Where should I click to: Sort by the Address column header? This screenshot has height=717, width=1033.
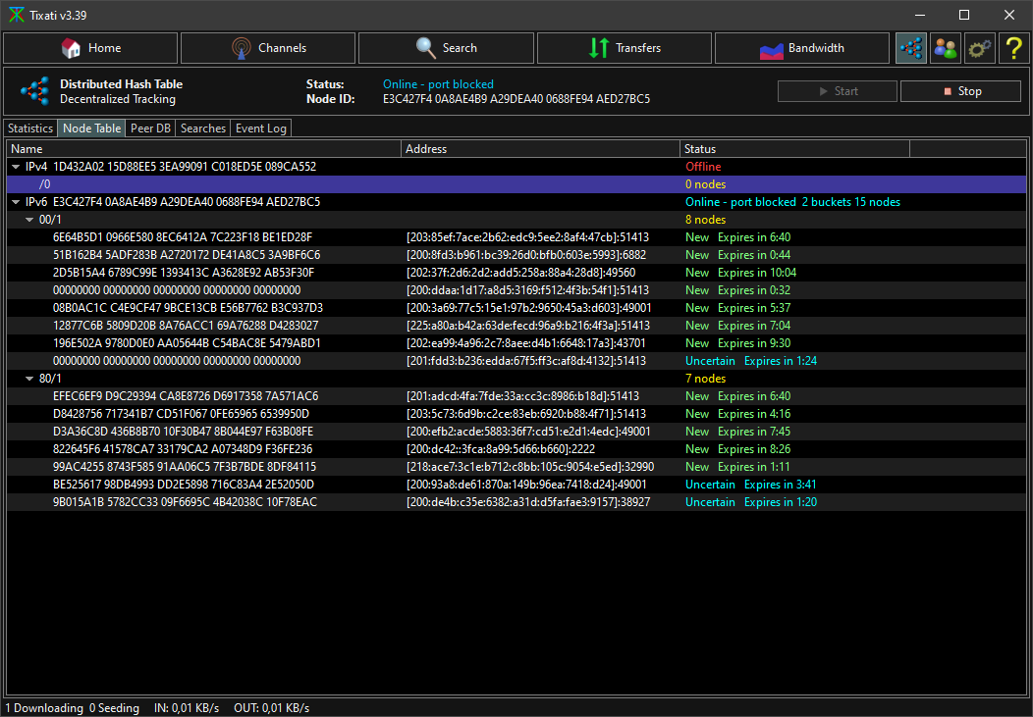[540, 149]
